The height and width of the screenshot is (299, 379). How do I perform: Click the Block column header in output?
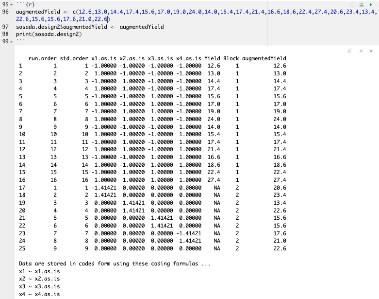pos(231,58)
